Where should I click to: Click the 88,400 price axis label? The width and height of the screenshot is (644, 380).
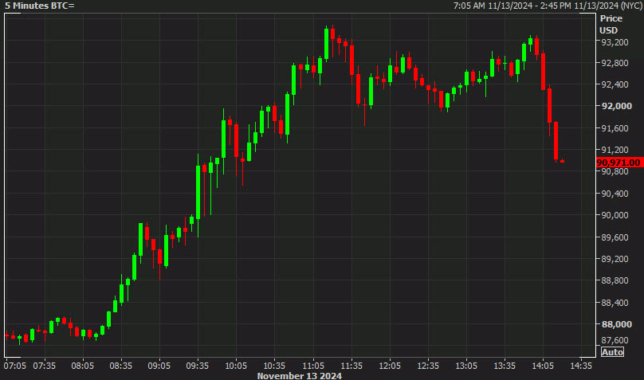click(x=615, y=303)
